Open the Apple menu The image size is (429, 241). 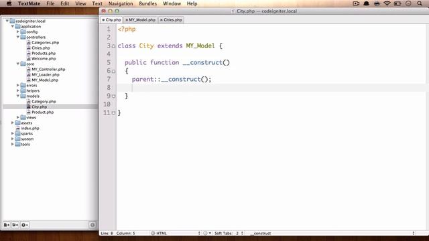[9, 3]
